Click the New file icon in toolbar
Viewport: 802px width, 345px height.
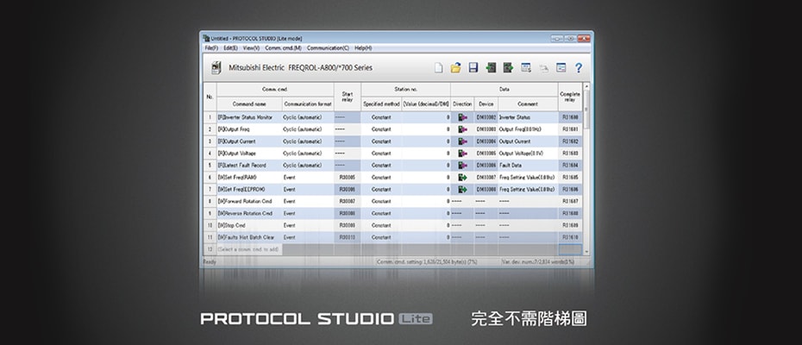click(x=439, y=67)
